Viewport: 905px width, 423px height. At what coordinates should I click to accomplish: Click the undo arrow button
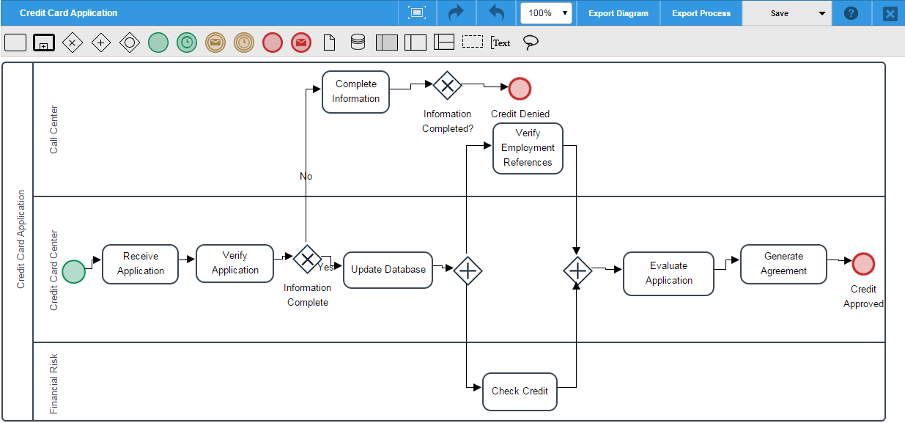click(x=496, y=13)
